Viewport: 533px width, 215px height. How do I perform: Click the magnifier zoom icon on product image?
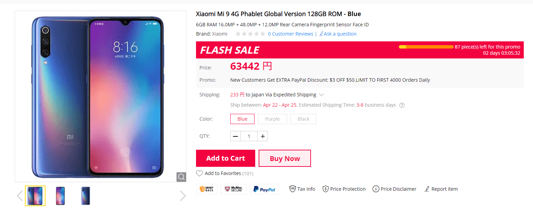(x=181, y=177)
